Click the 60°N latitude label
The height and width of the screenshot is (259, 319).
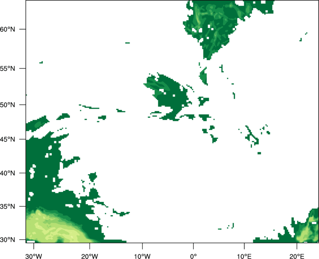8,29
